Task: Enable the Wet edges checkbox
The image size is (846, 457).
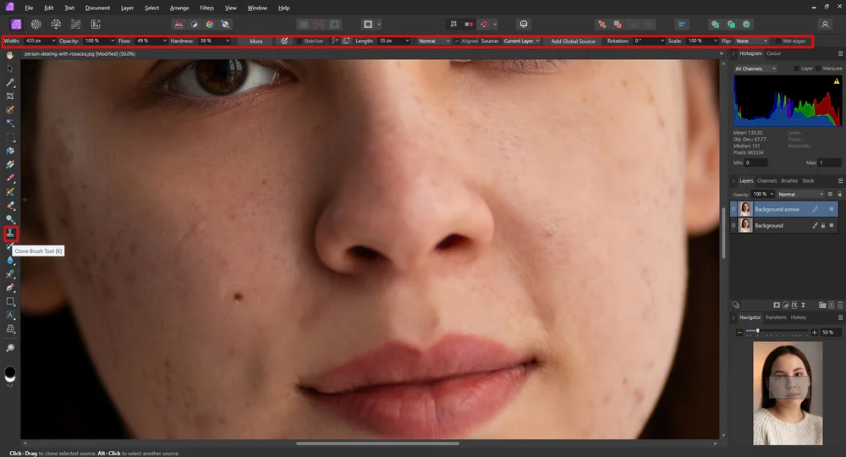Action: 777,41
